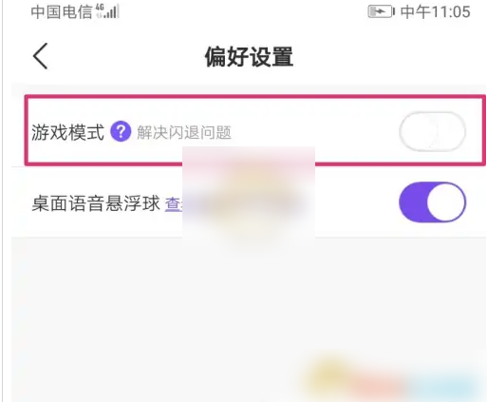This screenshot has width=487, height=402.
Task: Enable the 游戏模式 switch
Action: point(432,131)
